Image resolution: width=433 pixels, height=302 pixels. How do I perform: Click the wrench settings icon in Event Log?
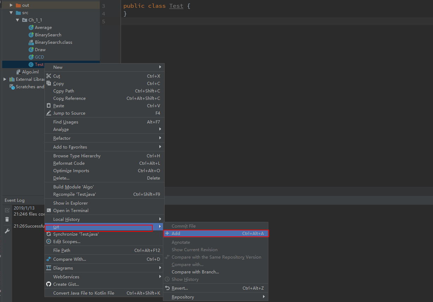click(x=7, y=231)
